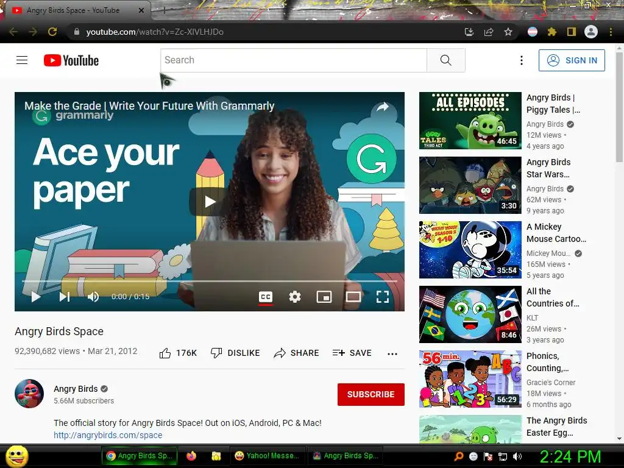Open the Extensions puzzle icon
This screenshot has height=468, width=624.
[x=552, y=32]
